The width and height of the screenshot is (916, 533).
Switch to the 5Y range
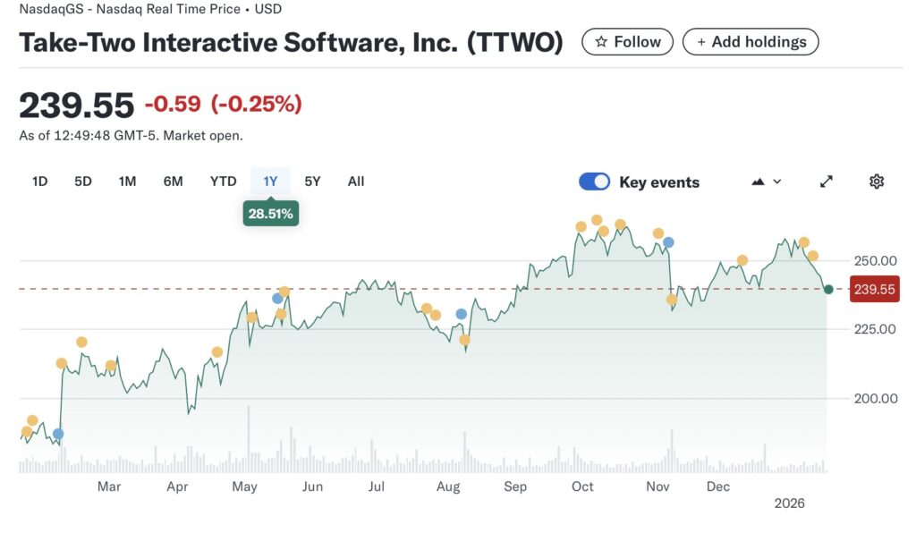click(x=312, y=182)
